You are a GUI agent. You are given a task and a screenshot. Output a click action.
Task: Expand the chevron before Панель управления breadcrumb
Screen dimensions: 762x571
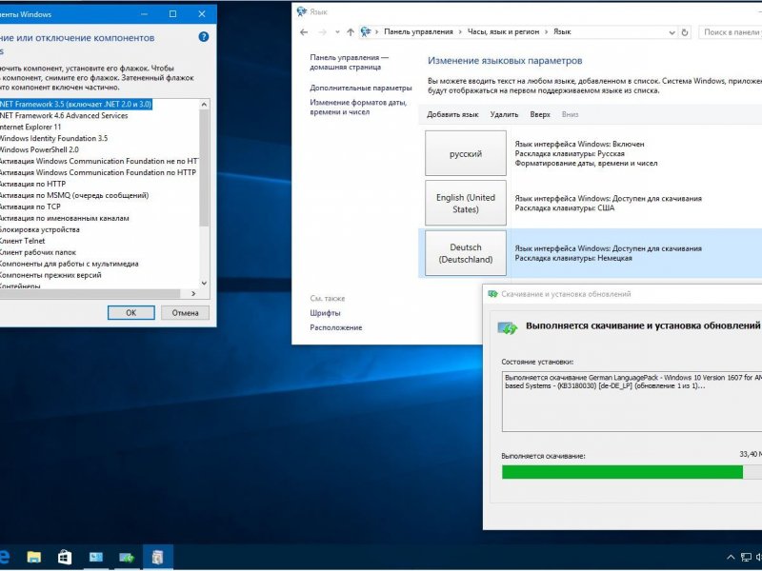[377, 32]
